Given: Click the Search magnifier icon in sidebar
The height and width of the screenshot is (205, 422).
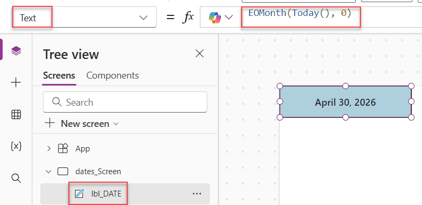Looking at the screenshot, I should point(16,178).
